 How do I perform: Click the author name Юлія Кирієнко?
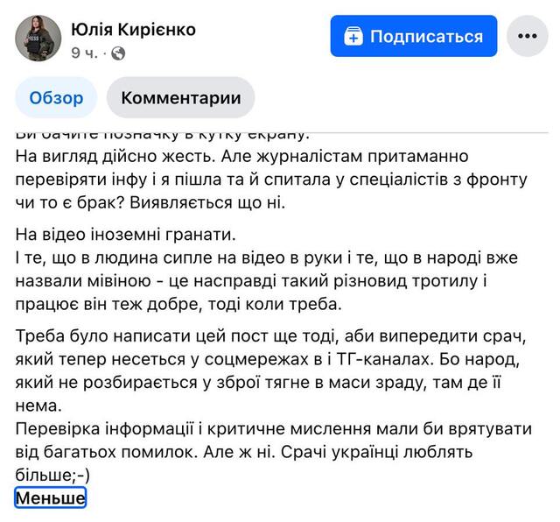133,30
